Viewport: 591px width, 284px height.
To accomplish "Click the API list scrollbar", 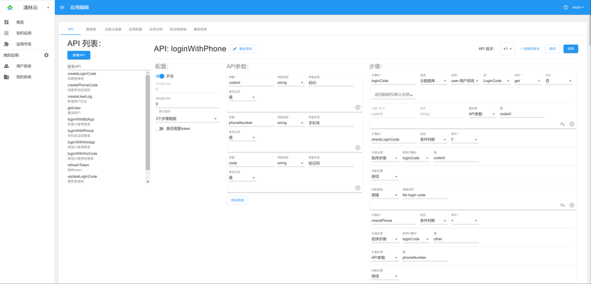I will (148, 123).
